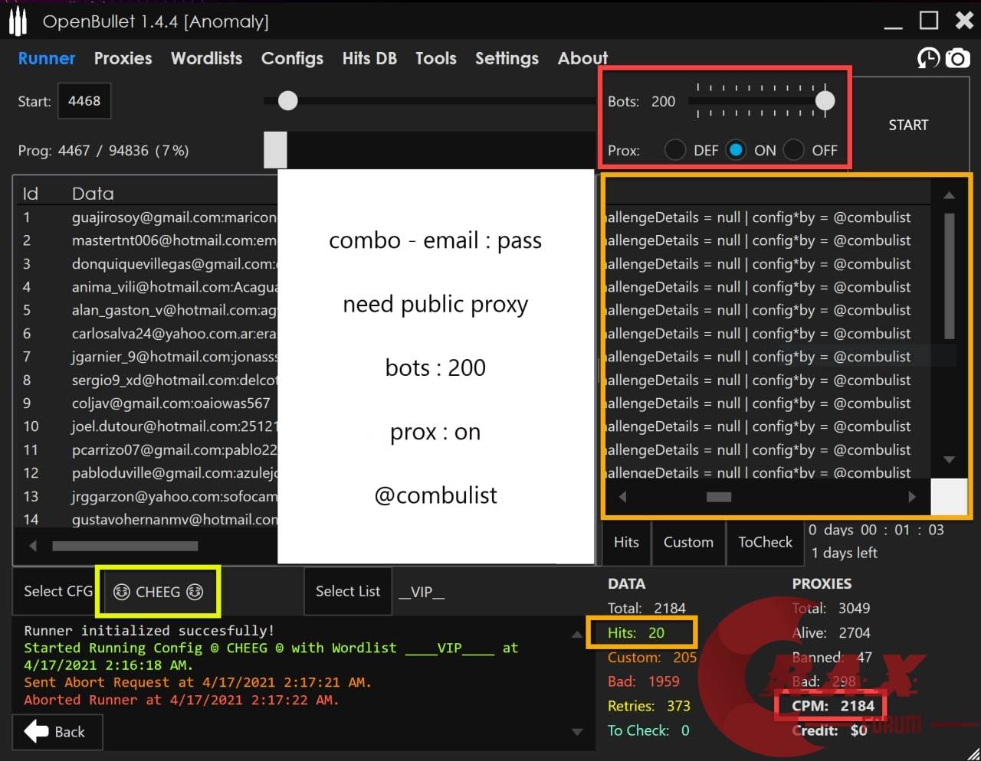
Task: Click the "Bad: 1959" data counter
Action: (x=644, y=681)
